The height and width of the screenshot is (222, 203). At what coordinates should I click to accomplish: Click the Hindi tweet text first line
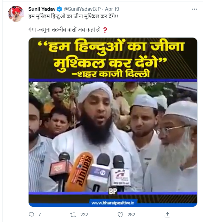tap(73, 16)
